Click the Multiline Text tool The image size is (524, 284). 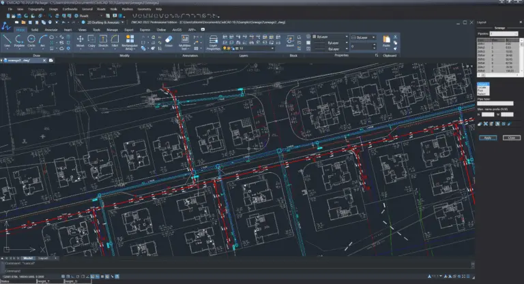click(184, 42)
